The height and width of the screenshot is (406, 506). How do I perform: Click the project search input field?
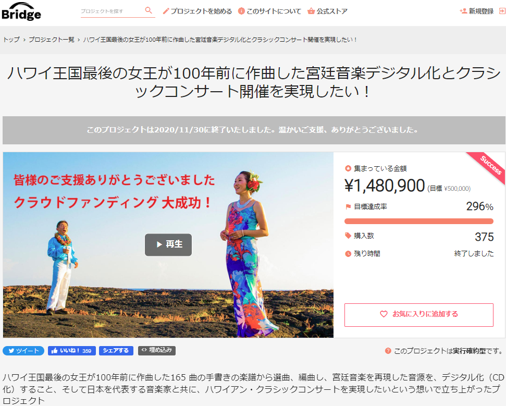click(x=112, y=11)
